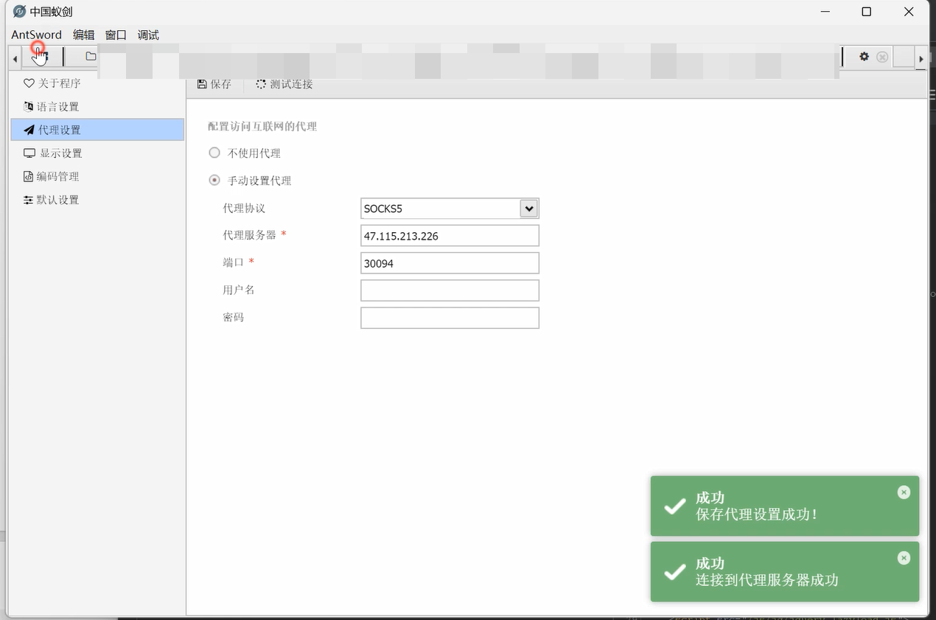This screenshot has width=936, height=620.
Task: Open the folder icon tab
Action: [91, 57]
